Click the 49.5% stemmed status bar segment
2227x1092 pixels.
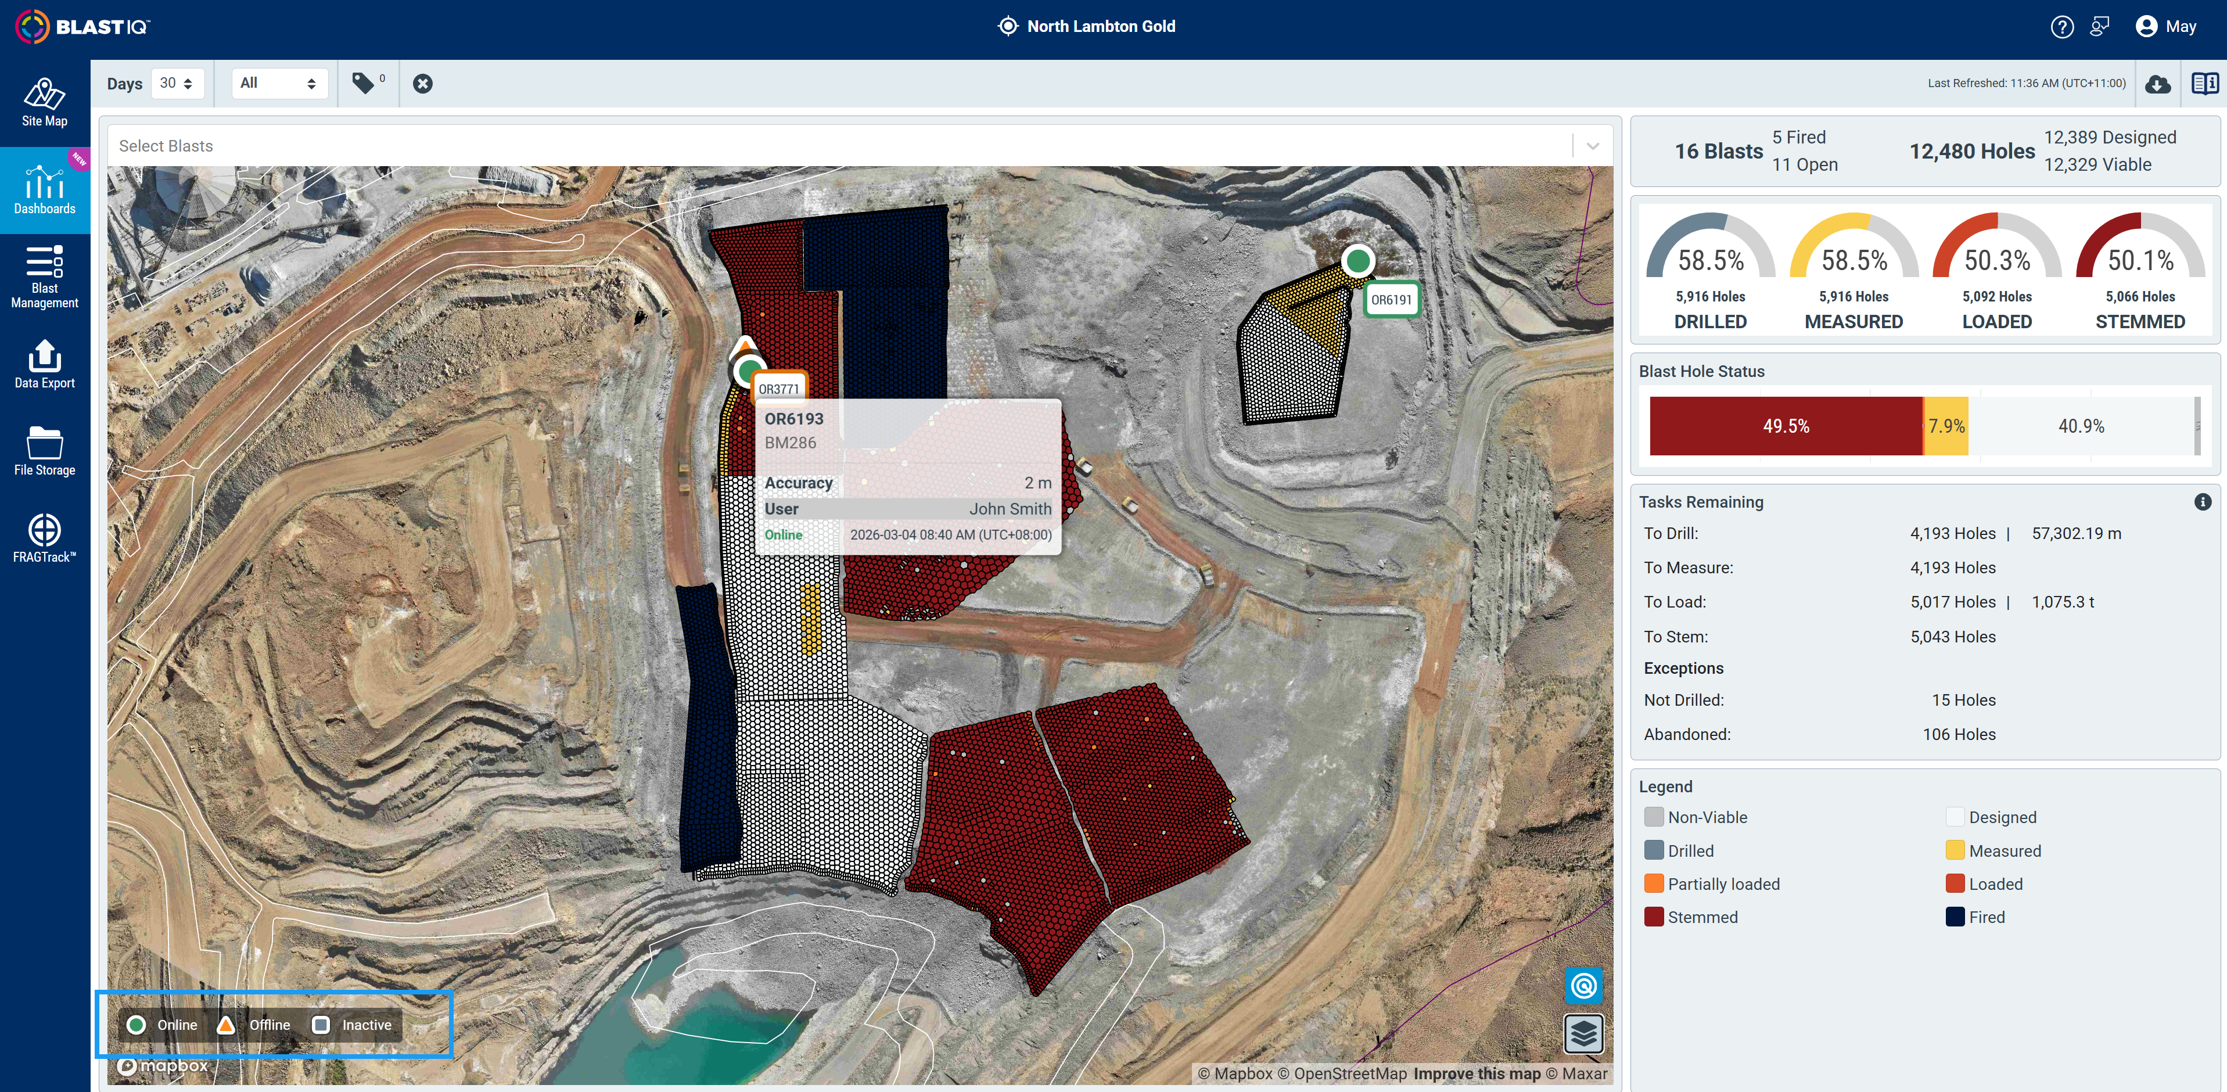[x=1786, y=426]
